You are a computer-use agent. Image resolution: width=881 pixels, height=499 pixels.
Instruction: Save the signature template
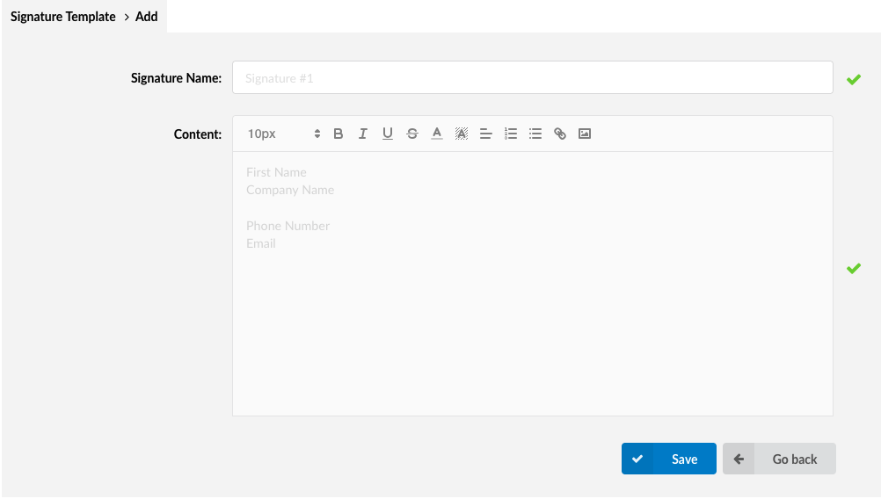(x=668, y=459)
